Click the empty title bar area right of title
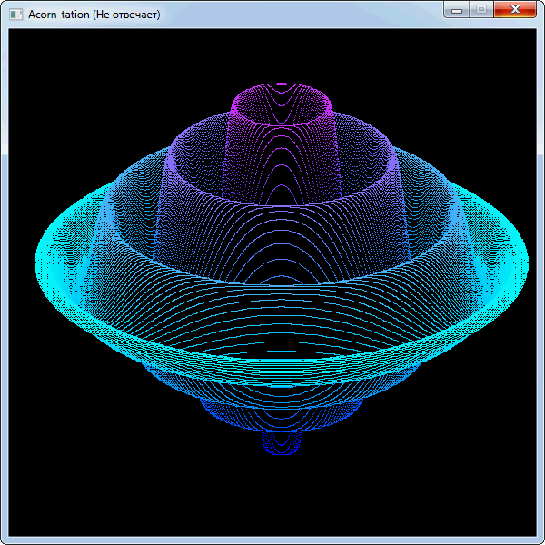The height and width of the screenshot is (545, 545). (x=300, y=15)
